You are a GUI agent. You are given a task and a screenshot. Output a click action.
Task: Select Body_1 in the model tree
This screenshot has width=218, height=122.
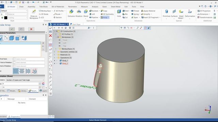pos(65,61)
